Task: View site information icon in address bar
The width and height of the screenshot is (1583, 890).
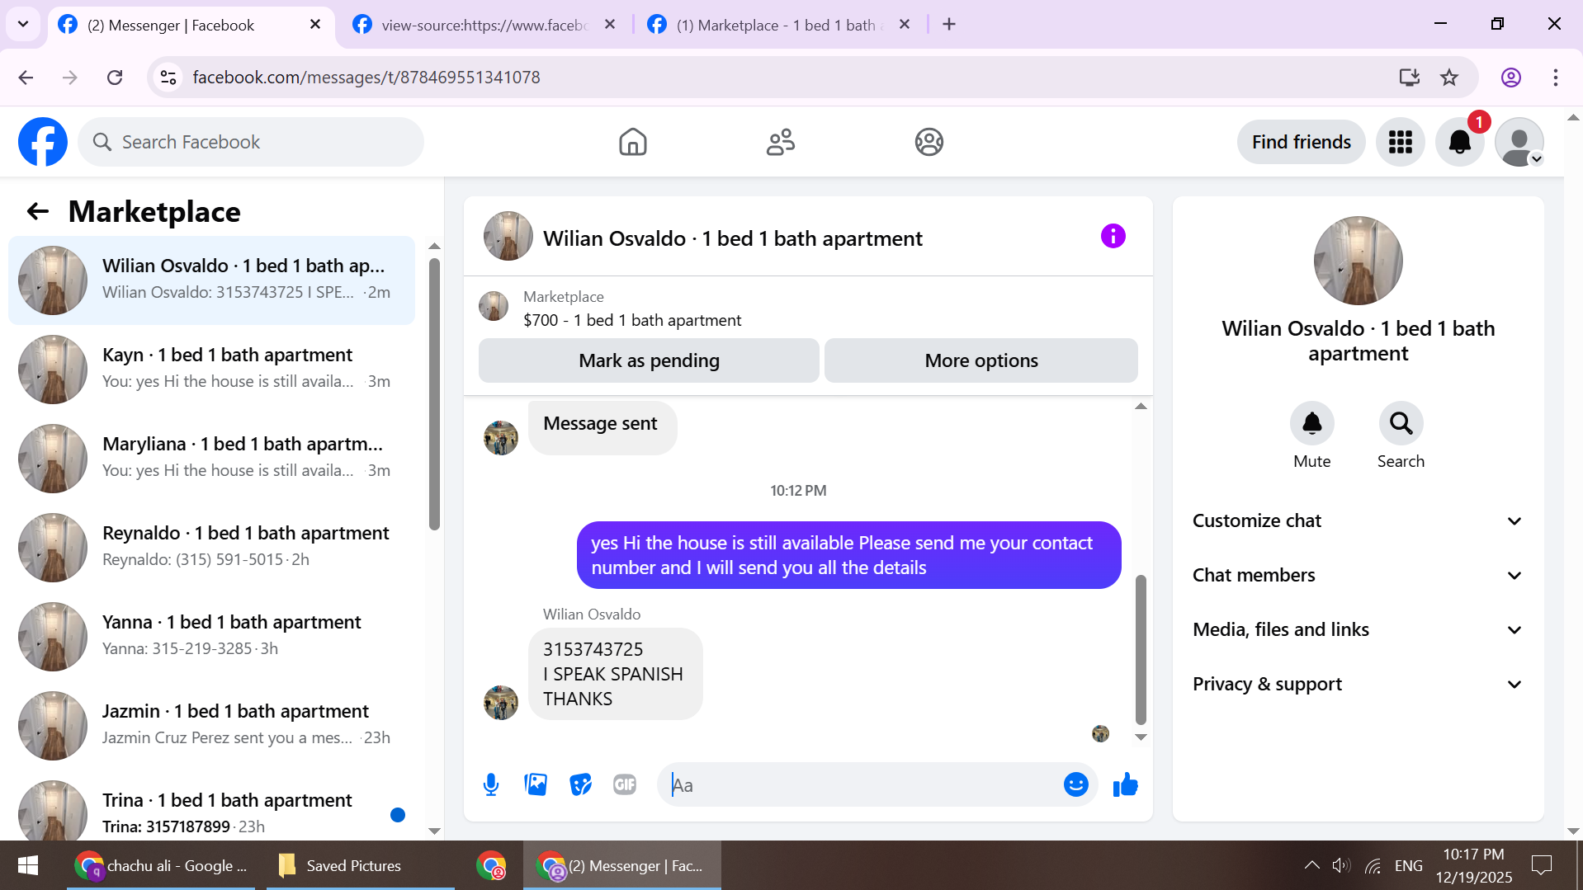Action: tap(168, 78)
